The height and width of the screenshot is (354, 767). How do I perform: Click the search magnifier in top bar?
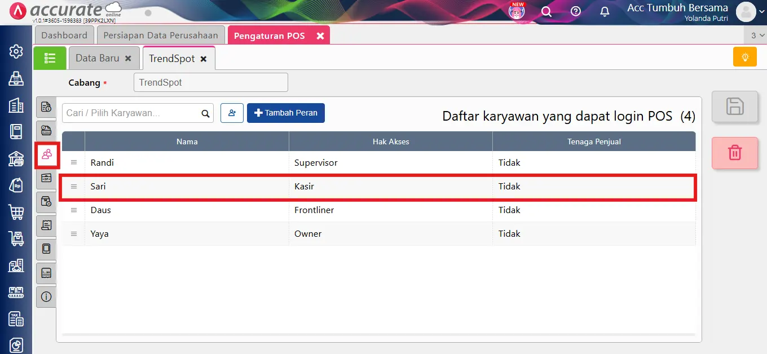[x=546, y=11]
